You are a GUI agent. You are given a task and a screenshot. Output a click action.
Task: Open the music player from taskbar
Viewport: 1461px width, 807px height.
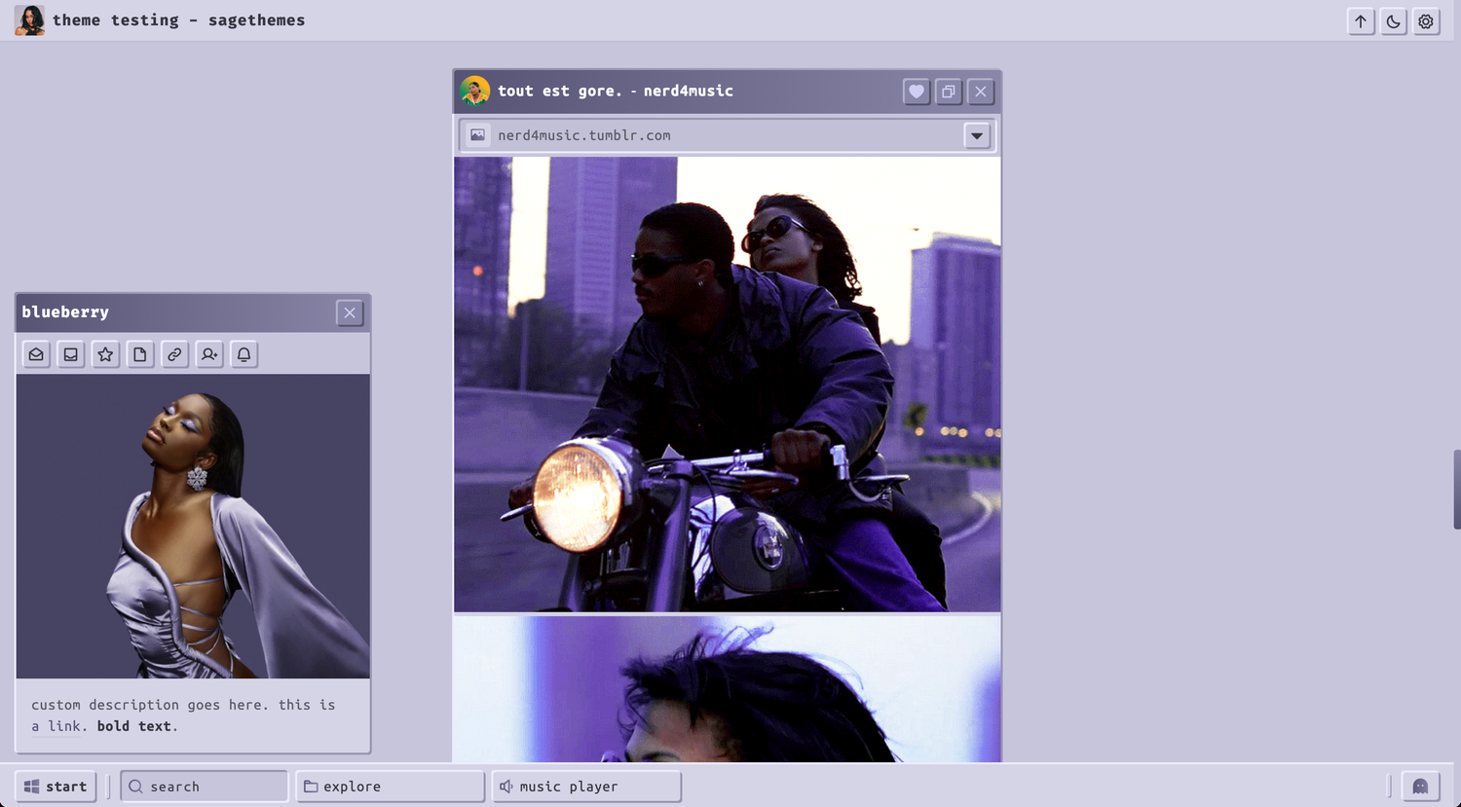(586, 787)
